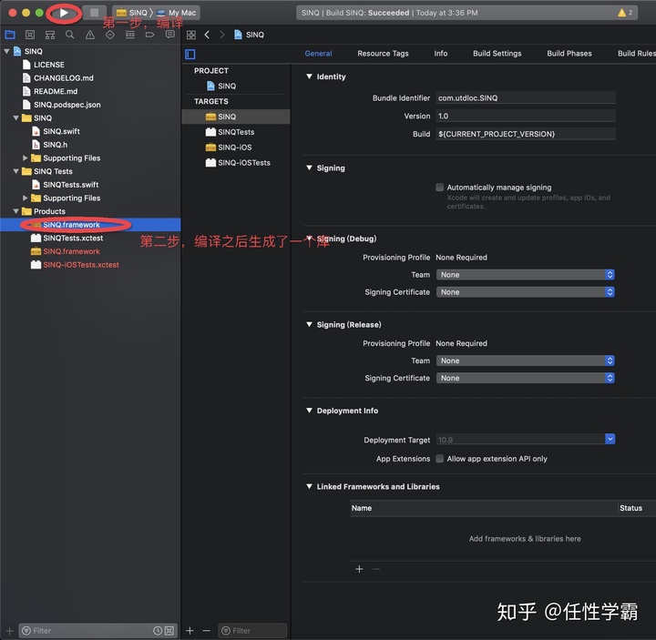Image resolution: width=656 pixels, height=640 pixels.
Task: Open the related items grid icon
Action: [x=191, y=35]
